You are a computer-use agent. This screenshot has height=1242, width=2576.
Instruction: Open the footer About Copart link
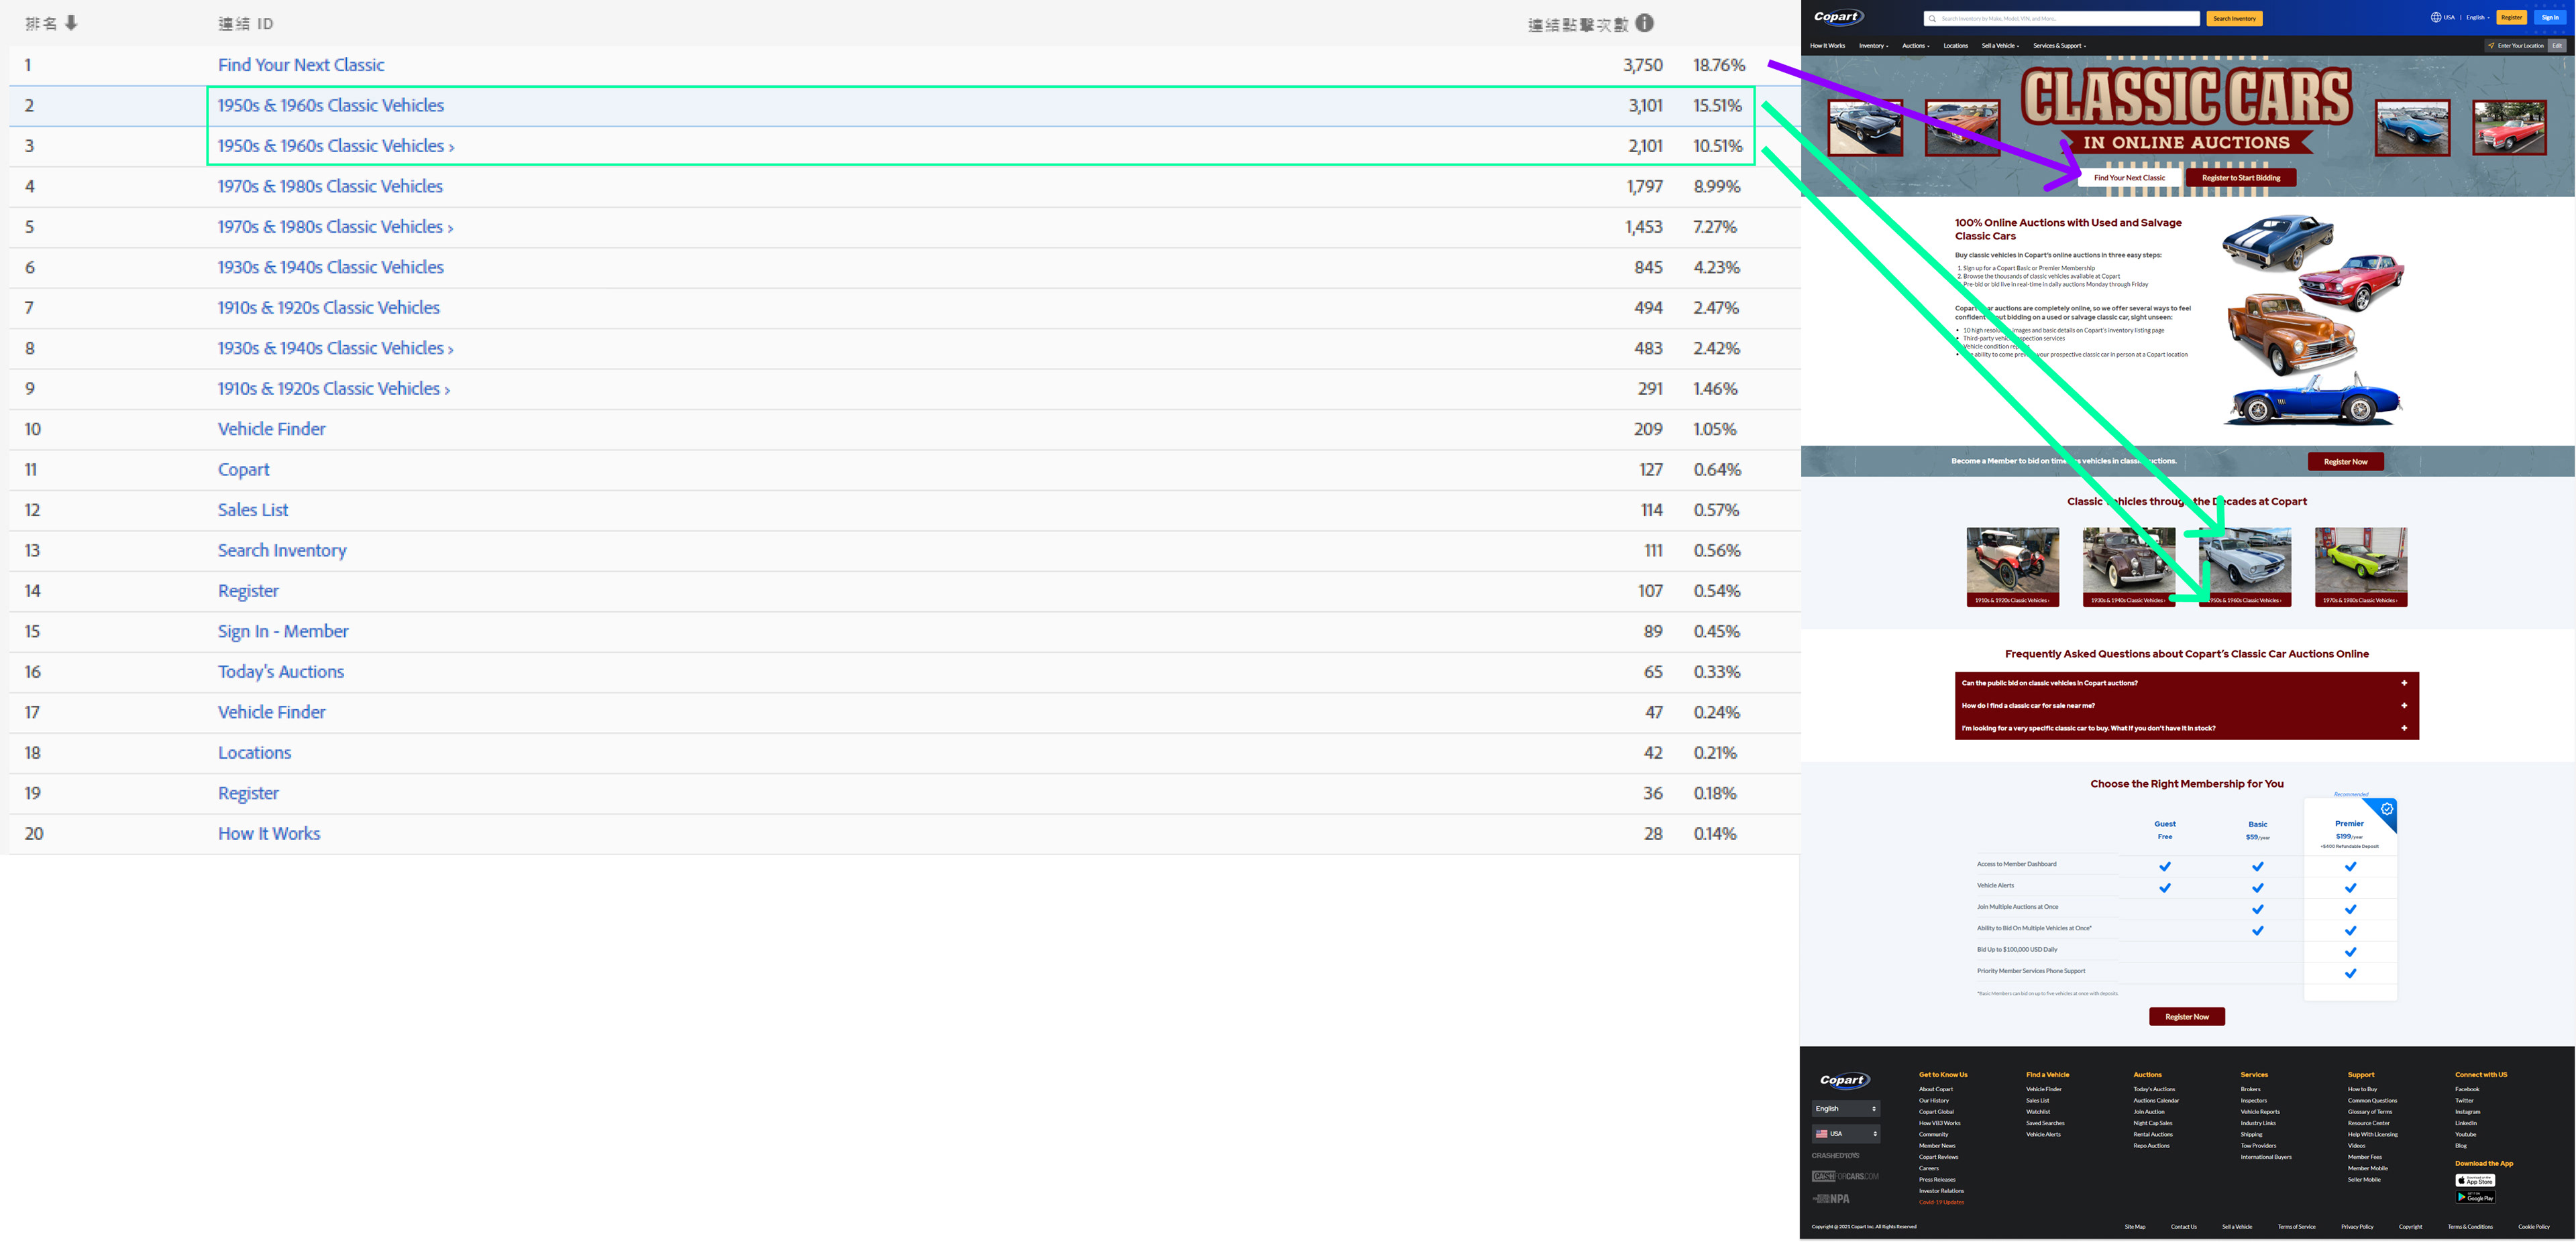pos(1936,1089)
